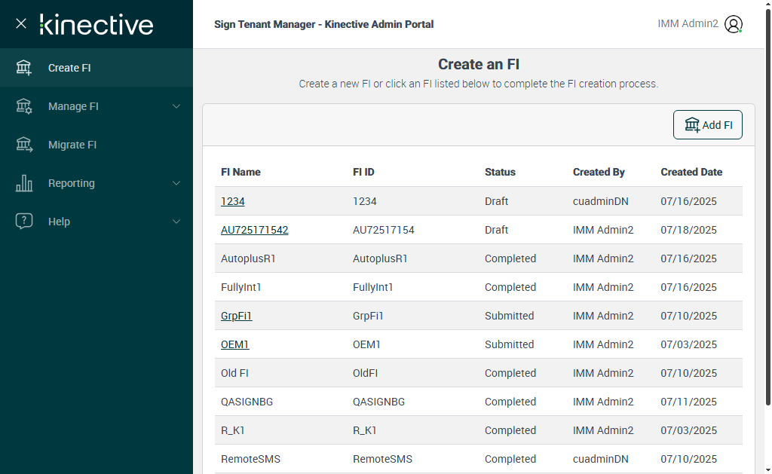Screen dimensions: 772x474
Task: Click the Create FI bank icon
Action: (24, 68)
